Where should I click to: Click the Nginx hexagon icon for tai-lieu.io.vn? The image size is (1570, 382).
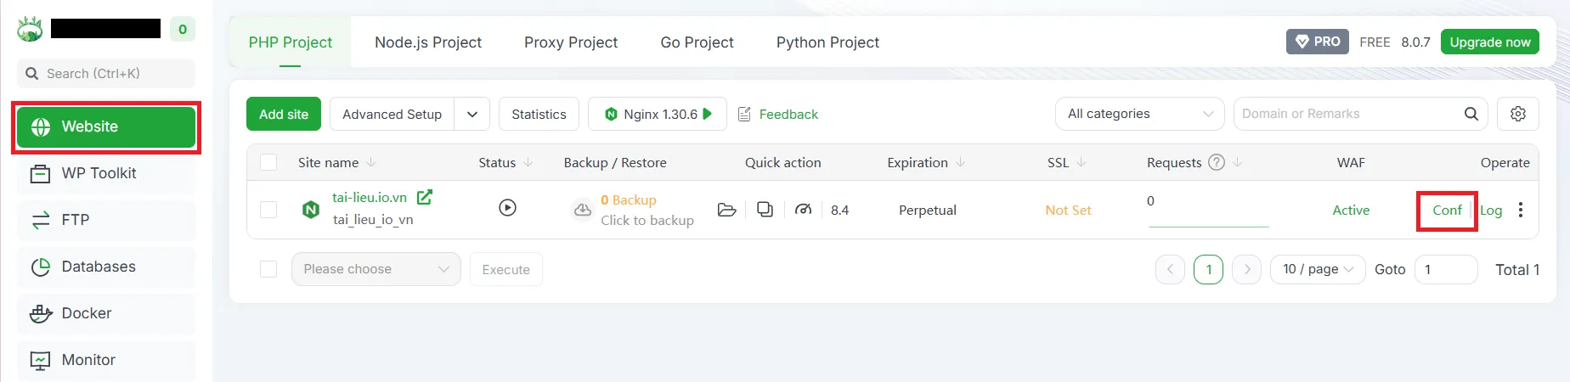[311, 210]
